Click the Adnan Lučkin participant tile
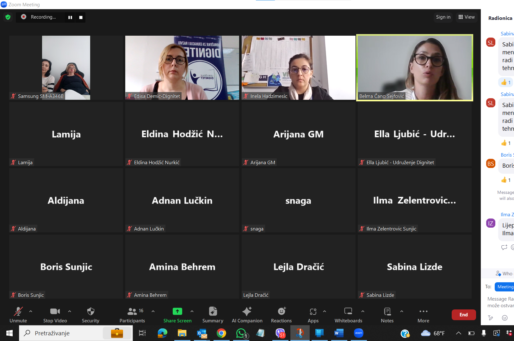The height and width of the screenshot is (341, 514). click(x=182, y=200)
